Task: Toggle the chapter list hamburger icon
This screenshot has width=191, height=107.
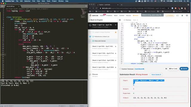Action: click(120, 20)
